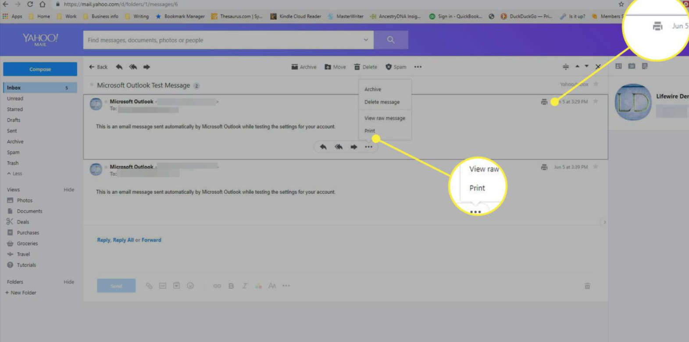Star the 3:29 PM message
The height and width of the screenshot is (342, 689).
596,101
